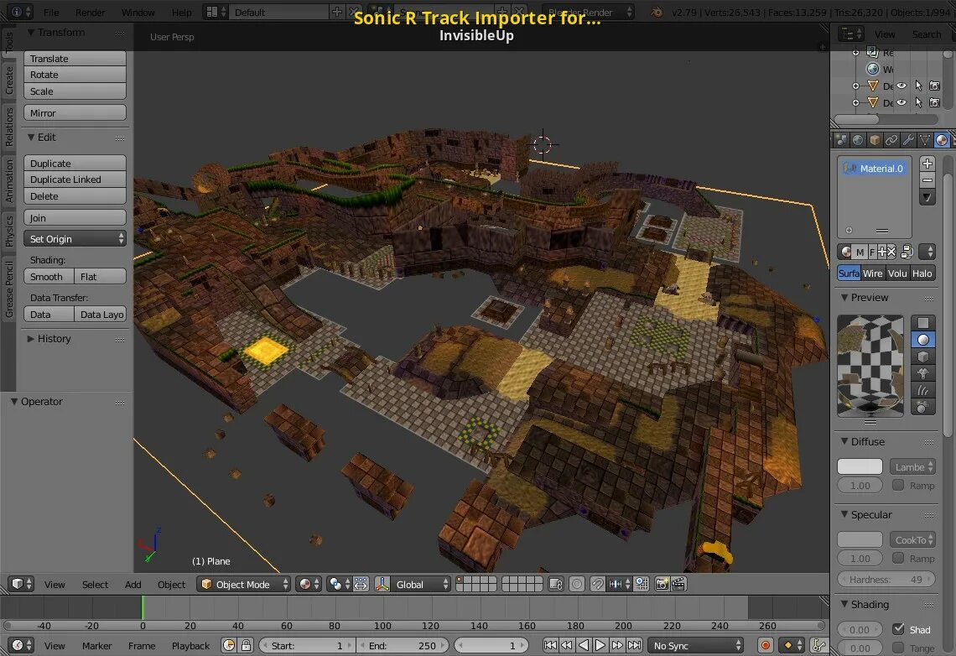Toggle the Shad checkbox under Shading
This screenshot has width=956, height=656.
pos(897,629)
